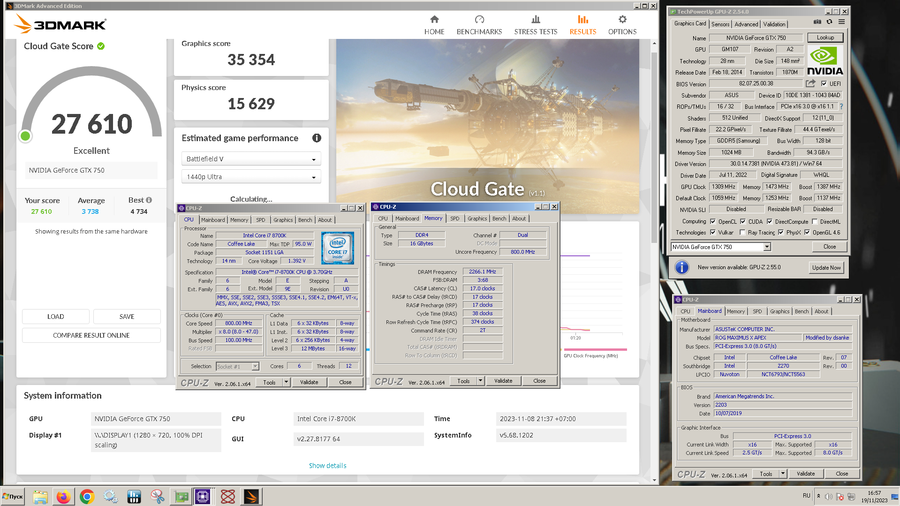Click the BIOS export share icon in GPU-Z
This screenshot has width=900, height=506.
pos(810,83)
